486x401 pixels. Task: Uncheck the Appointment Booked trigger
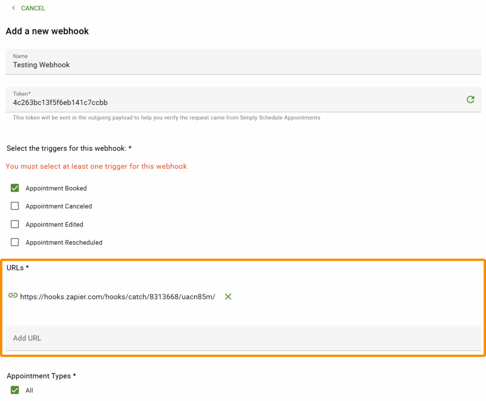pos(15,188)
